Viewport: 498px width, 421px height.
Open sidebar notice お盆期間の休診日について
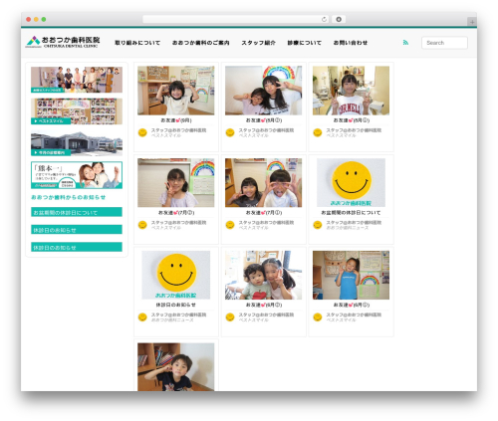tap(77, 212)
